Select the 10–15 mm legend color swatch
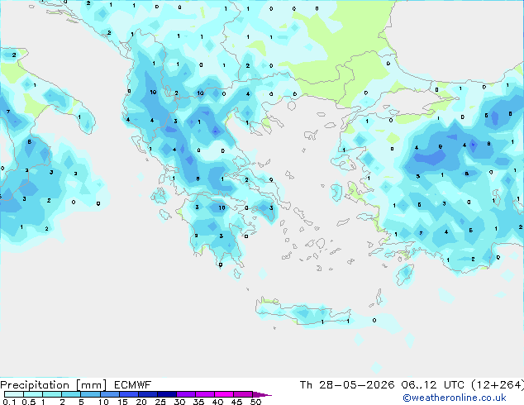The height and width of the screenshot is (405, 524). click(110, 394)
